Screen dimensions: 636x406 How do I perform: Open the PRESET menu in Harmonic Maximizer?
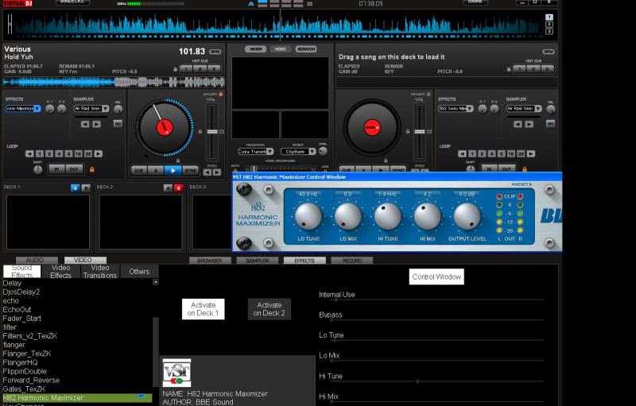[522, 184]
